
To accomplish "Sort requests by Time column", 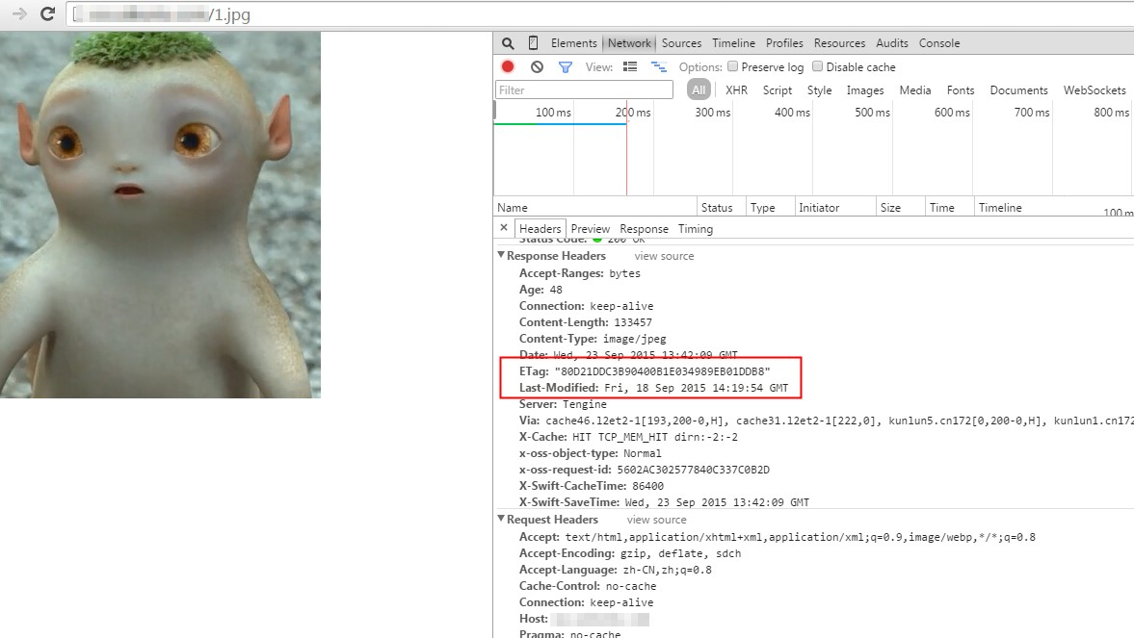I will tap(949, 207).
